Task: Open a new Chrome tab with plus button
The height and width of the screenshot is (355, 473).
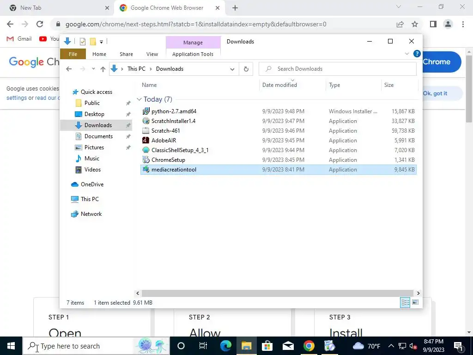Action: (235, 8)
